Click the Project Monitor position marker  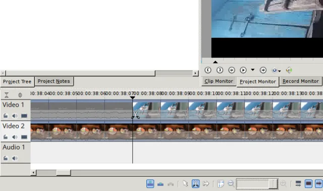click(x=216, y=62)
